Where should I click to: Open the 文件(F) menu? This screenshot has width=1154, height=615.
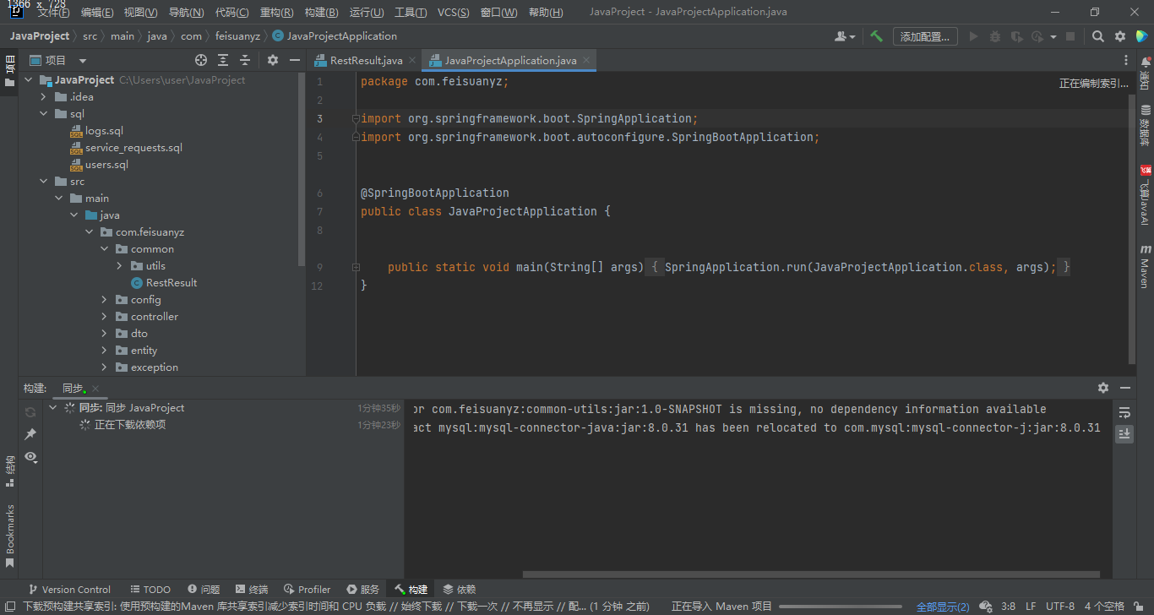click(53, 13)
